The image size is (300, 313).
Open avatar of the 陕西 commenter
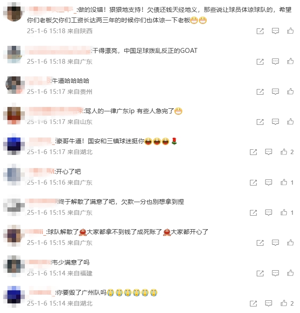point(14,14)
